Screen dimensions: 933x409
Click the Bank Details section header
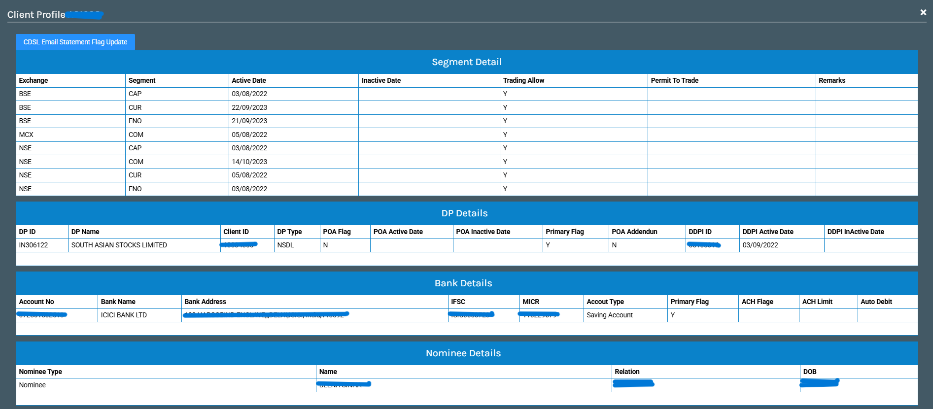tap(463, 283)
